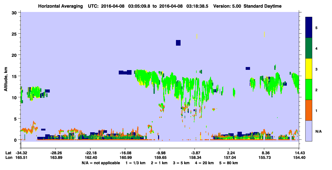Image resolution: width=332 pixels, height=170 pixels.
Task: Click longitude value 158.34
Action: (x=195, y=158)
